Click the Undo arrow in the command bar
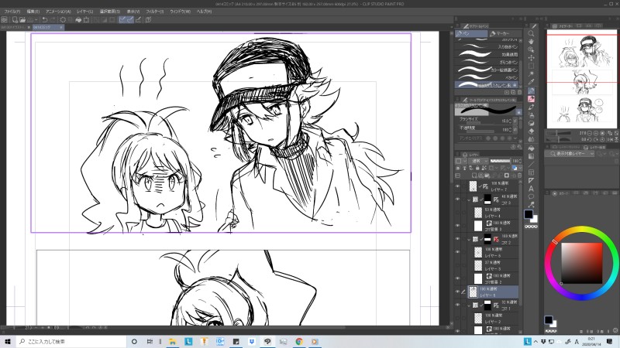Image resolution: width=620 pixels, height=348 pixels. tap(45, 19)
